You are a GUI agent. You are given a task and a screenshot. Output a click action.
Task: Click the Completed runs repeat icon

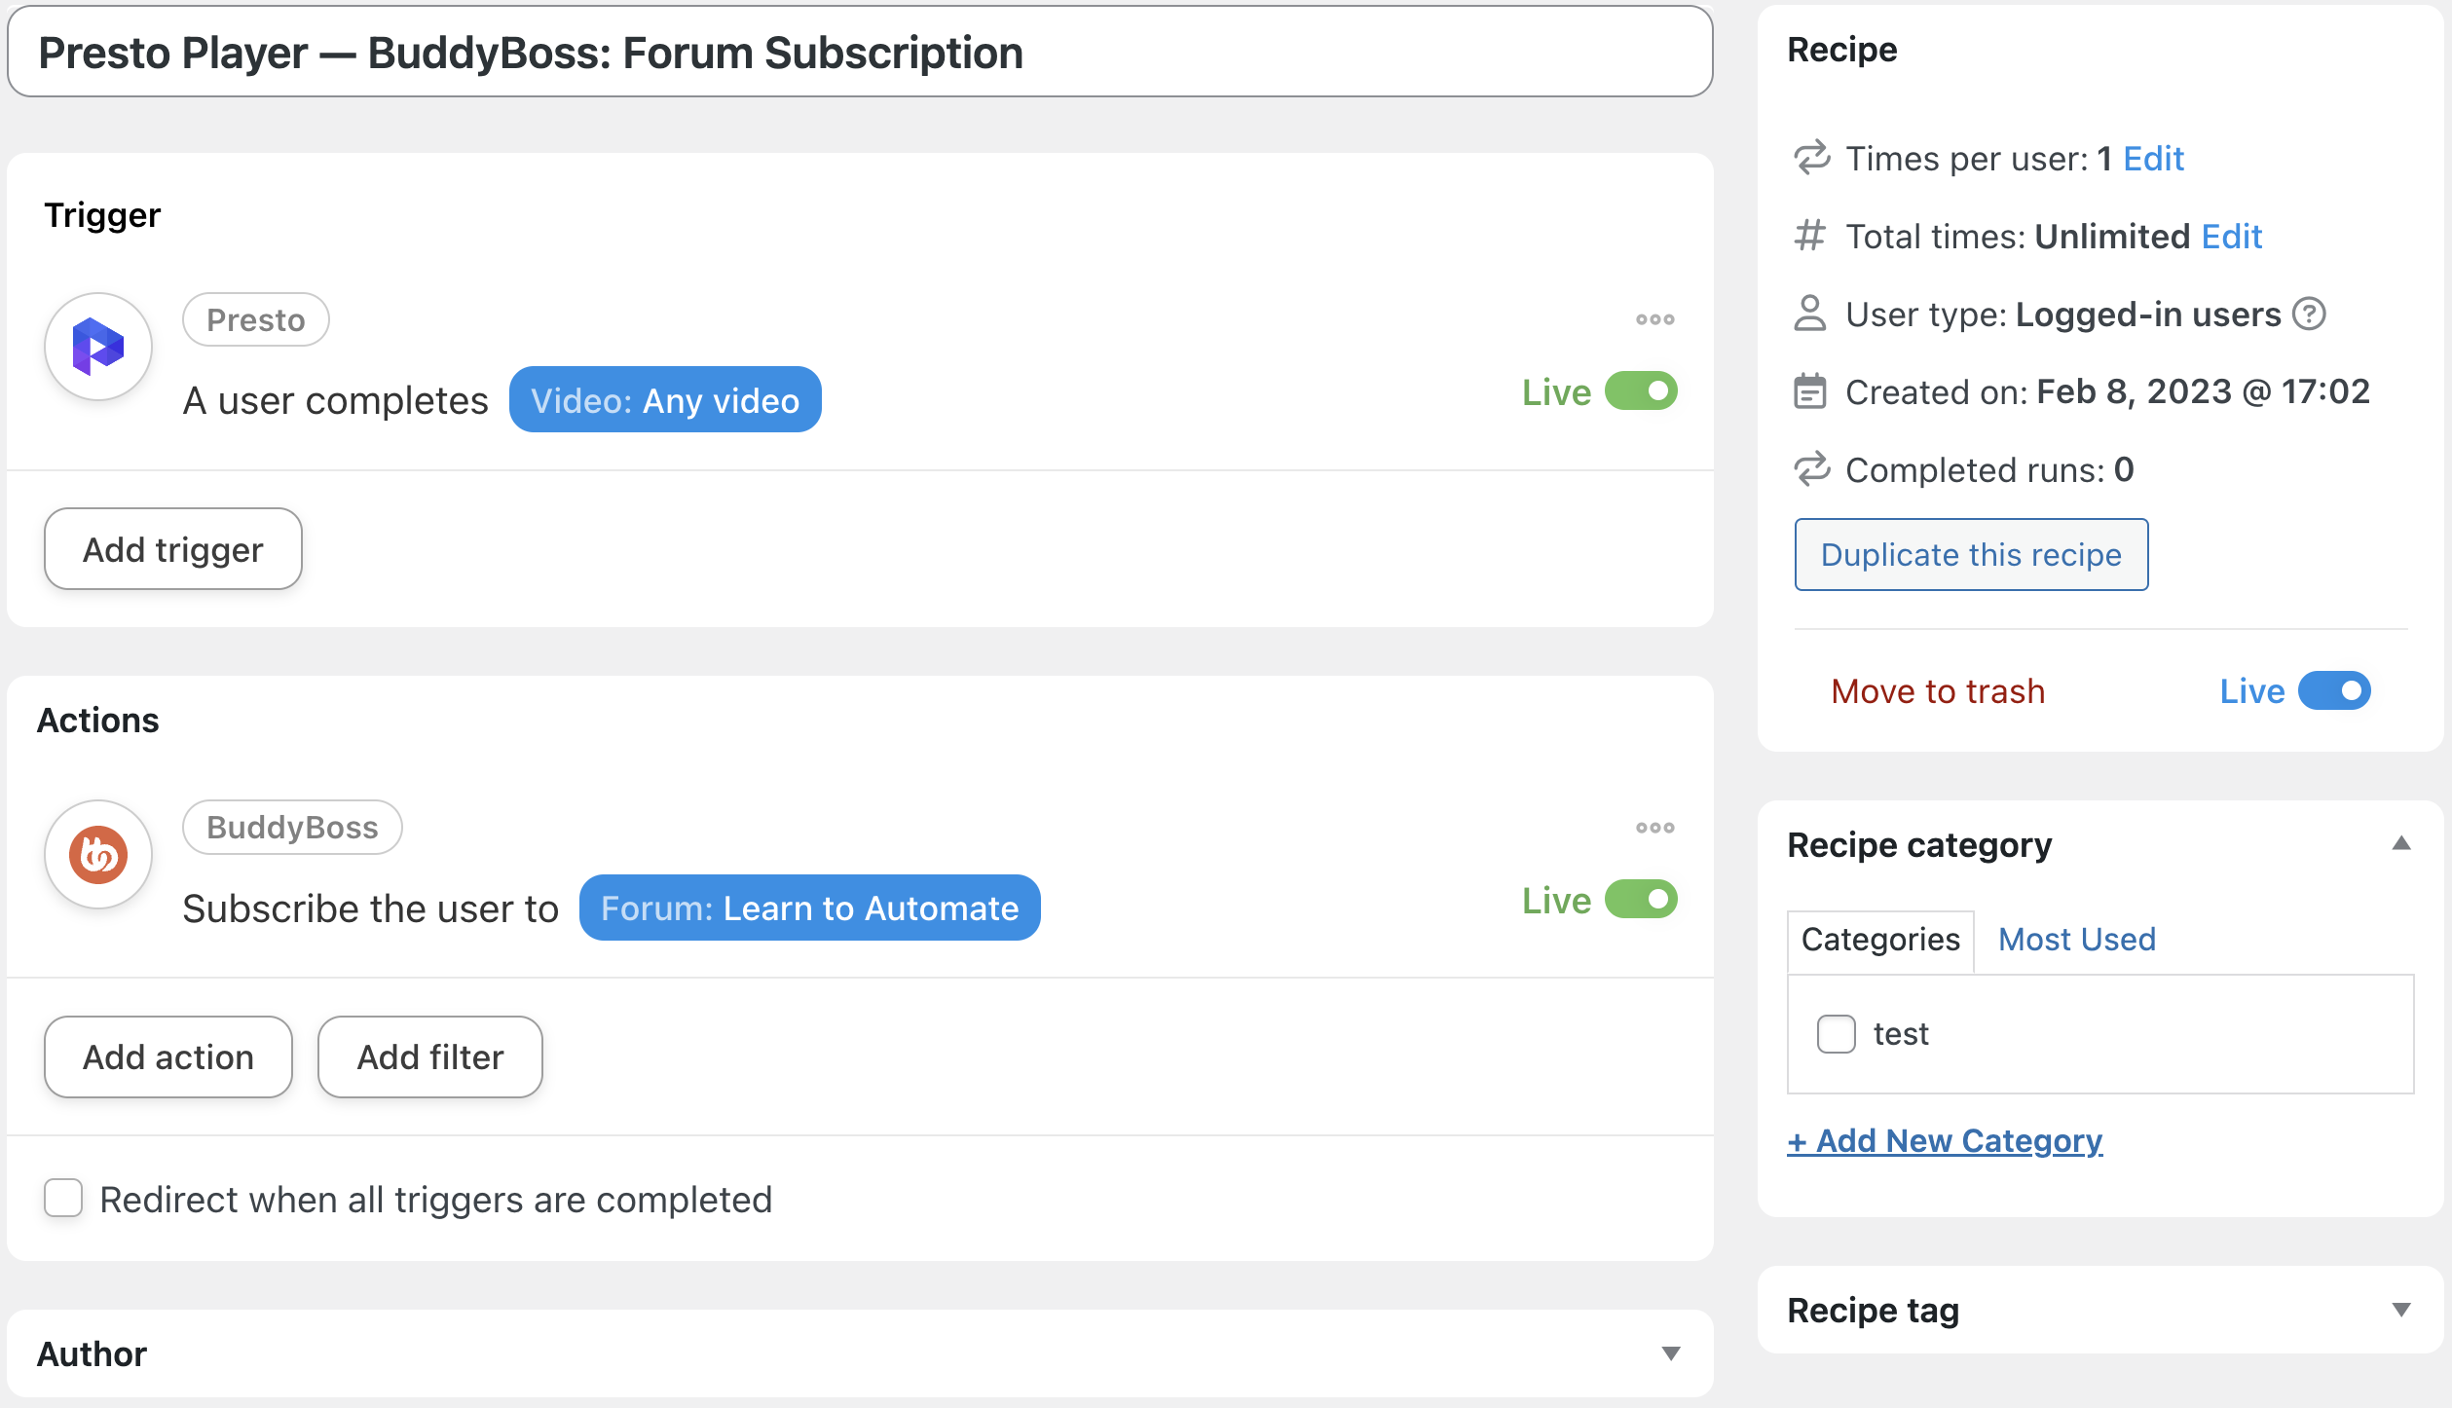click(1811, 469)
